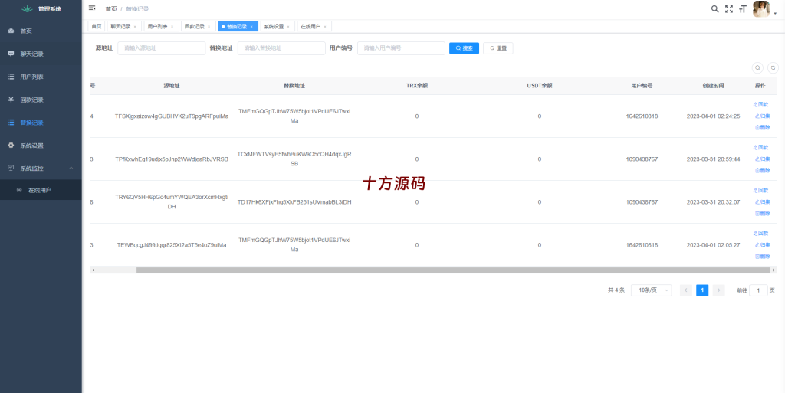Image resolution: width=785 pixels, height=393 pixels.
Task: Click 归集 for the 02:24:25 row
Action: (763, 116)
